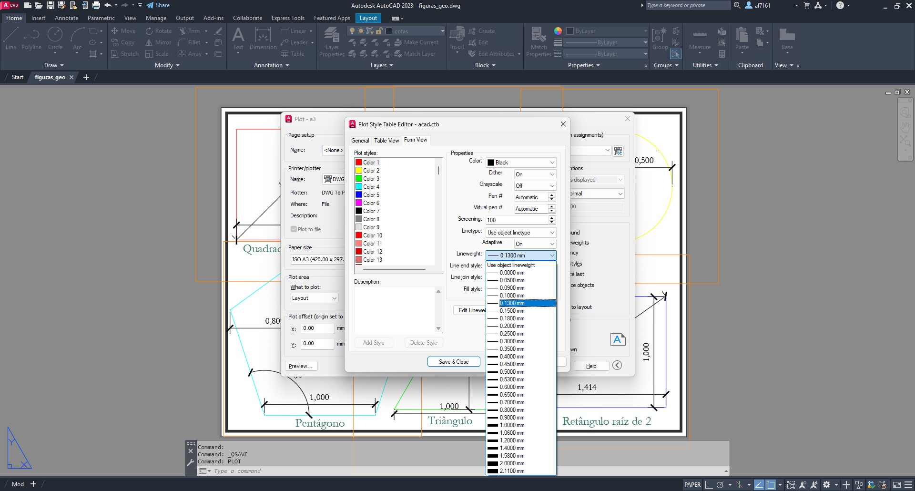Select the Polyline drawing tool
This screenshot has width=915, height=491.
pyautogui.click(x=31, y=38)
